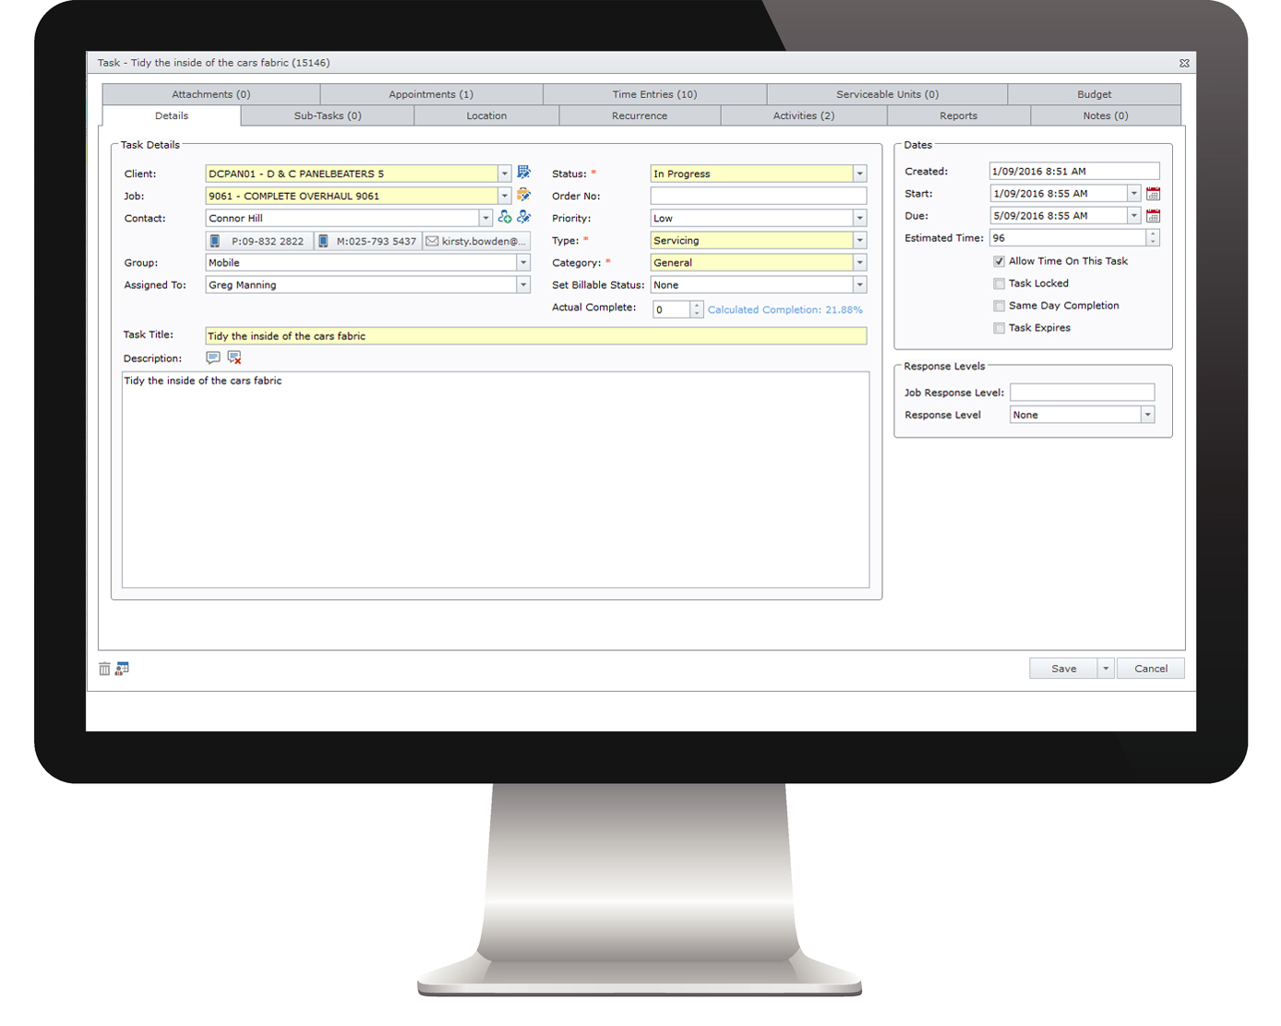1281x1026 pixels.
Task: Uncheck Allow Time On This Task
Action: [999, 261]
